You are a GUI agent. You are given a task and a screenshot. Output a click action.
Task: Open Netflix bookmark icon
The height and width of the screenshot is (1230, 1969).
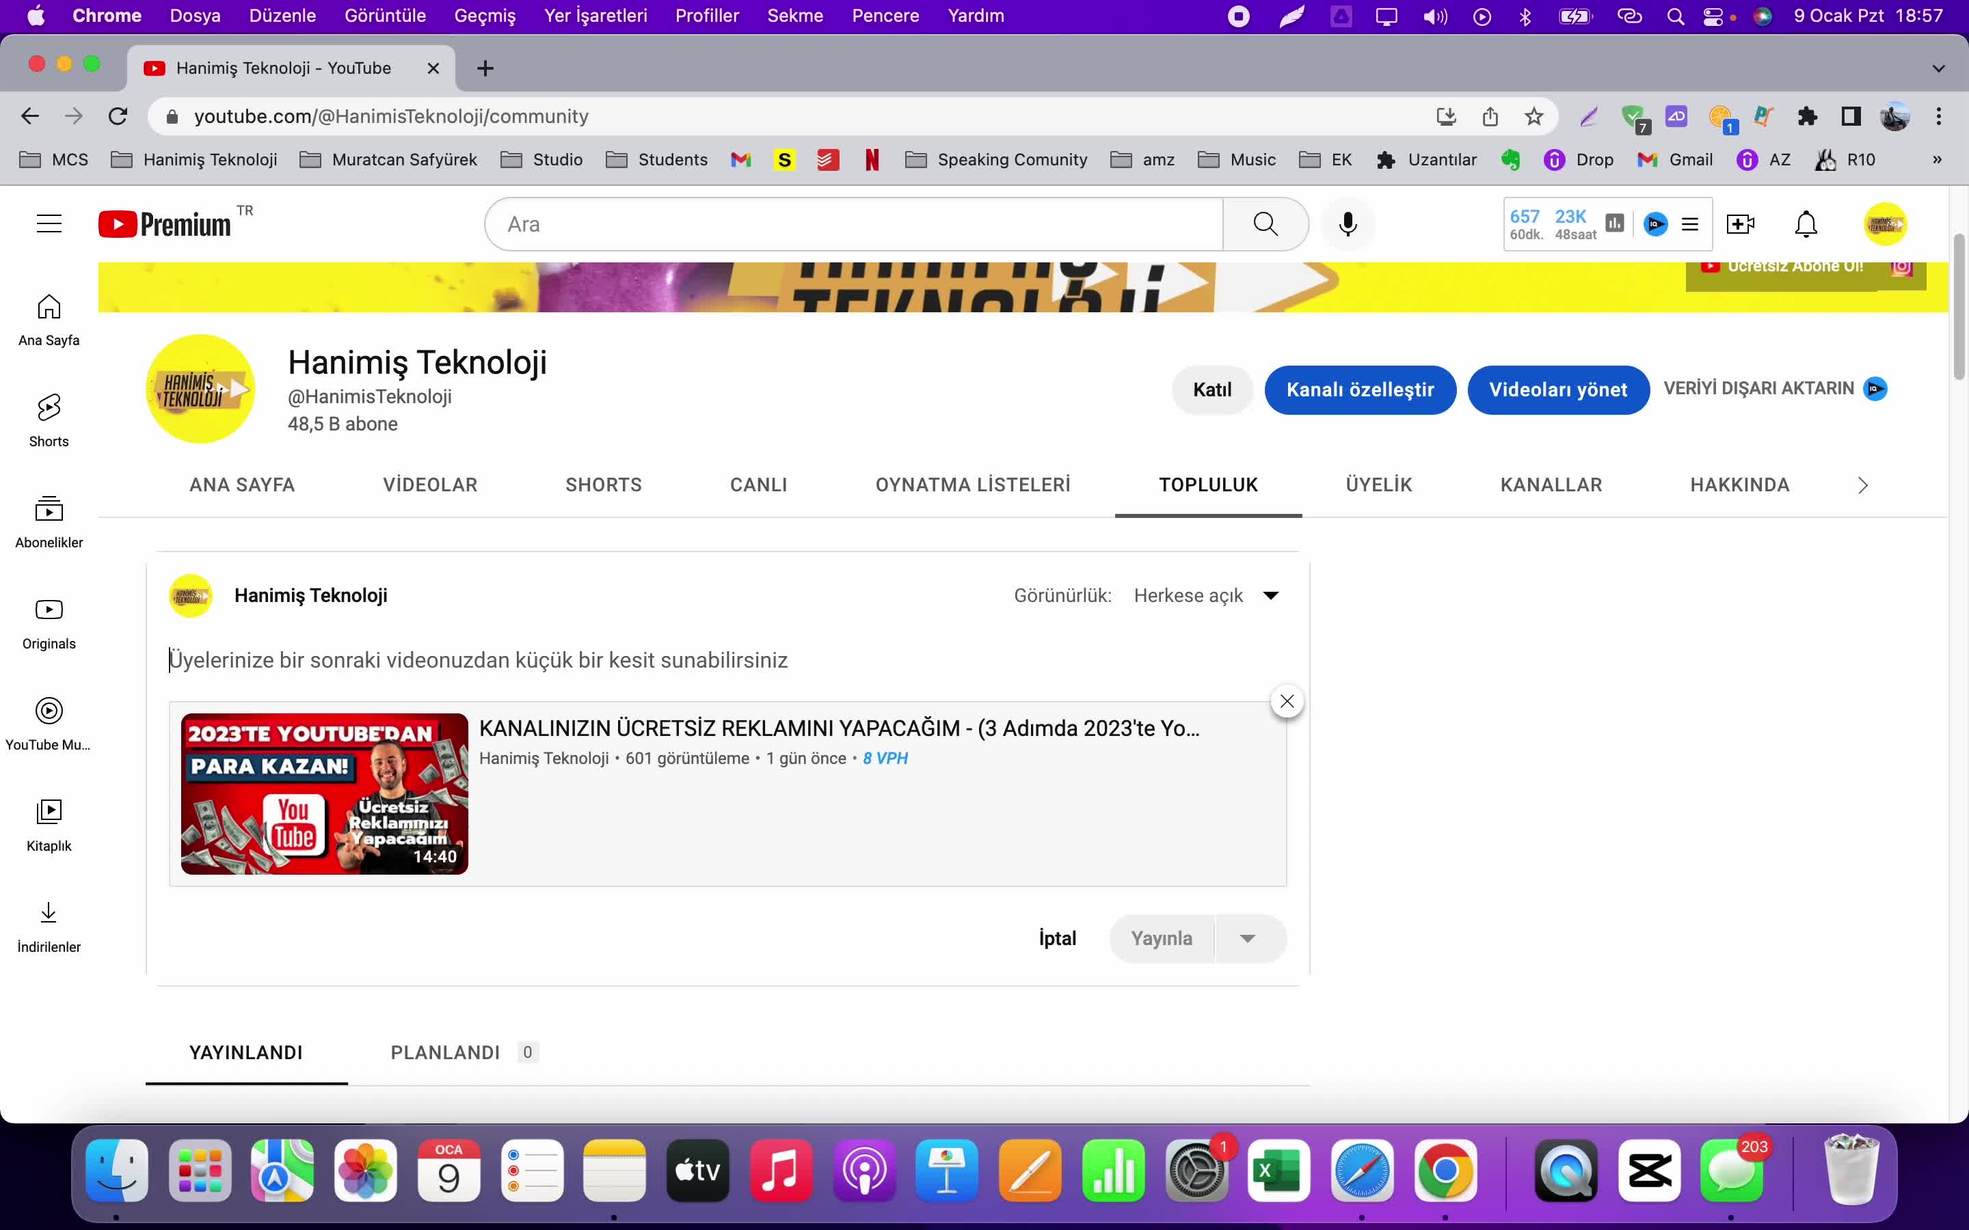[x=872, y=159]
